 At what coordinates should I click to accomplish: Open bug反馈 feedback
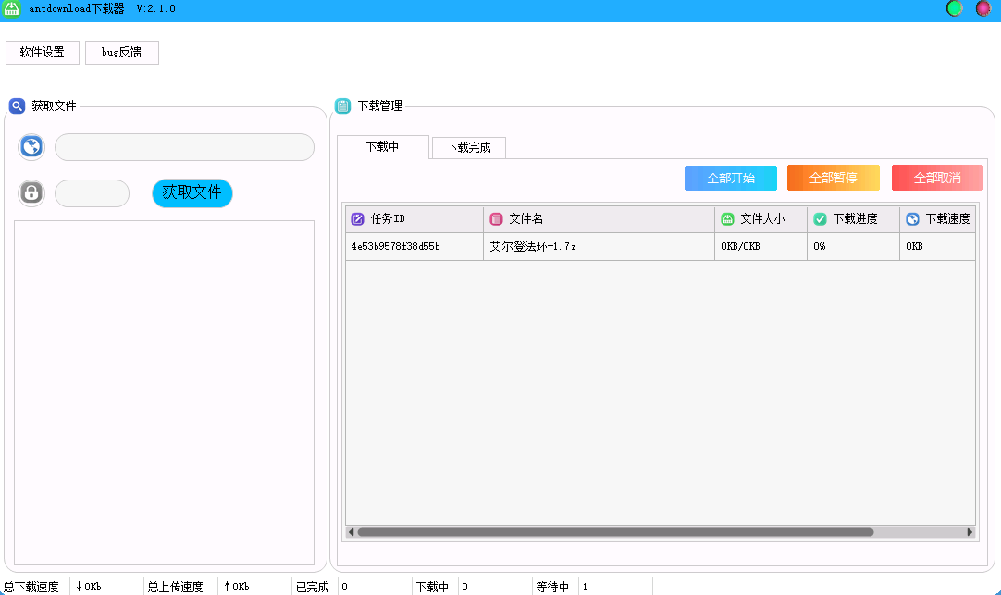(121, 53)
